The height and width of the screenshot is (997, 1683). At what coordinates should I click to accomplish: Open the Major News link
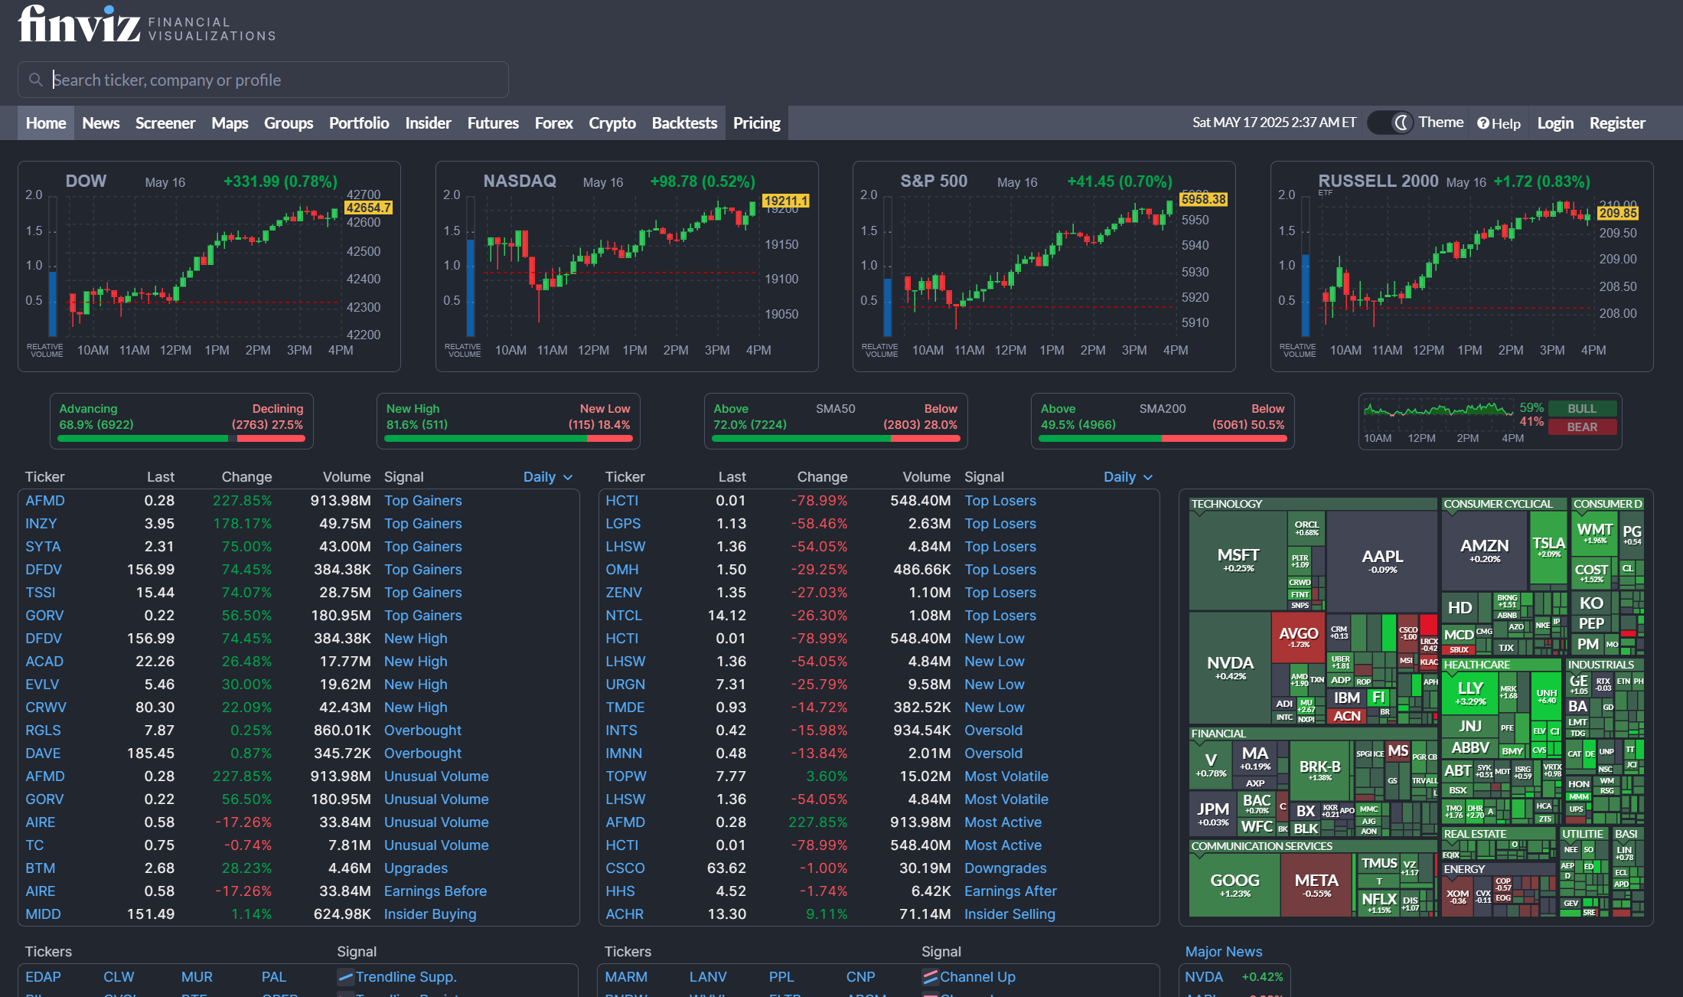(1224, 952)
